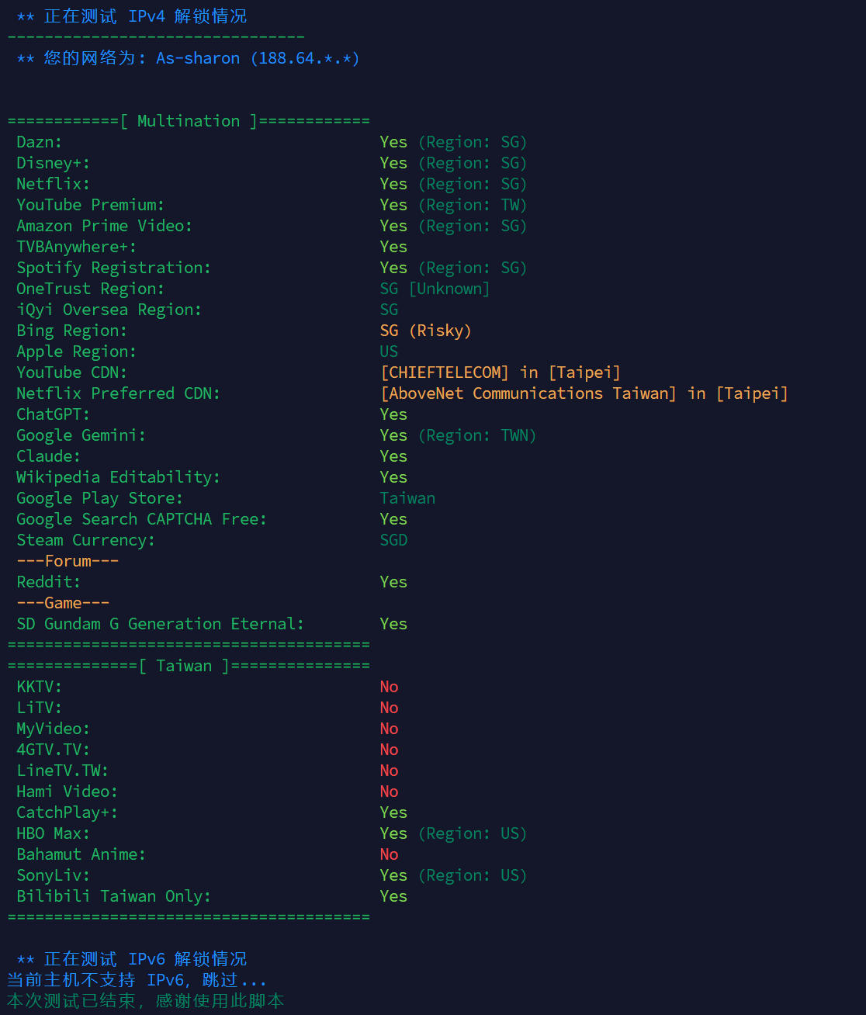Click the Bilibili Taiwan Only label
This screenshot has height=1015, width=866.
click(x=113, y=896)
